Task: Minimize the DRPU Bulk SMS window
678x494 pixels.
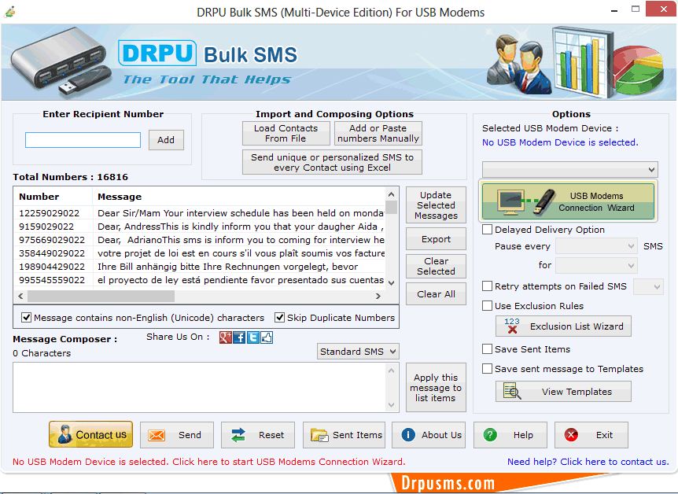Action: 614,10
